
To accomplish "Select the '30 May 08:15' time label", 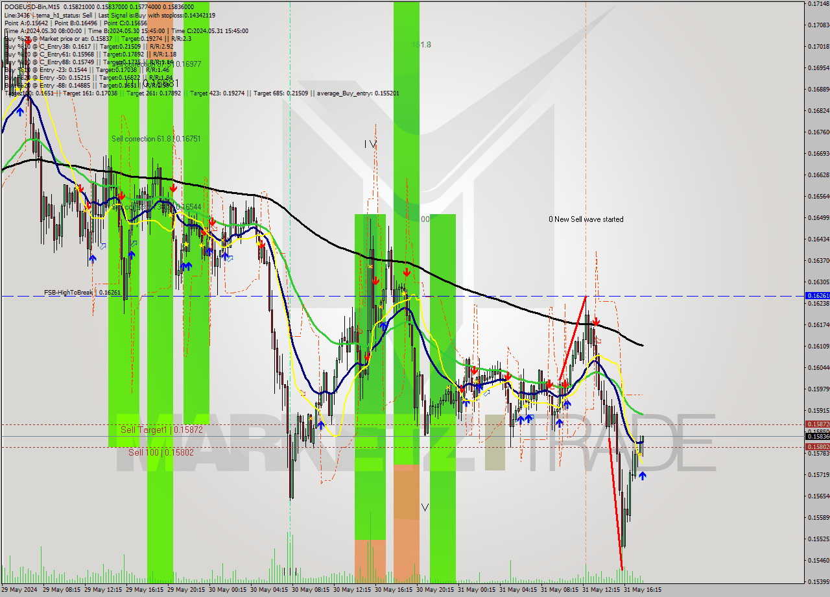I will click(311, 590).
